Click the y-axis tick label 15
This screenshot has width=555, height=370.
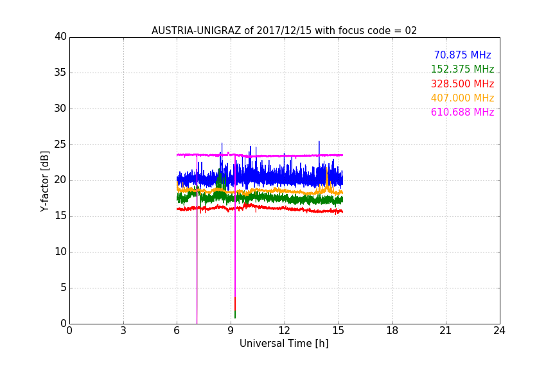pyautogui.click(x=60, y=216)
